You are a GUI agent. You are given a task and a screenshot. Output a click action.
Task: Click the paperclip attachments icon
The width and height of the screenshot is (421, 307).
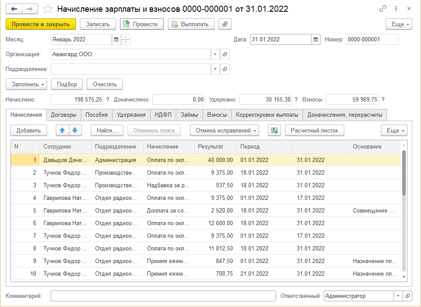pos(225,24)
